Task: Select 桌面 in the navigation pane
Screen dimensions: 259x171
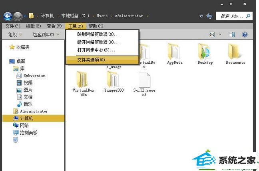Action: click(21, 61)
